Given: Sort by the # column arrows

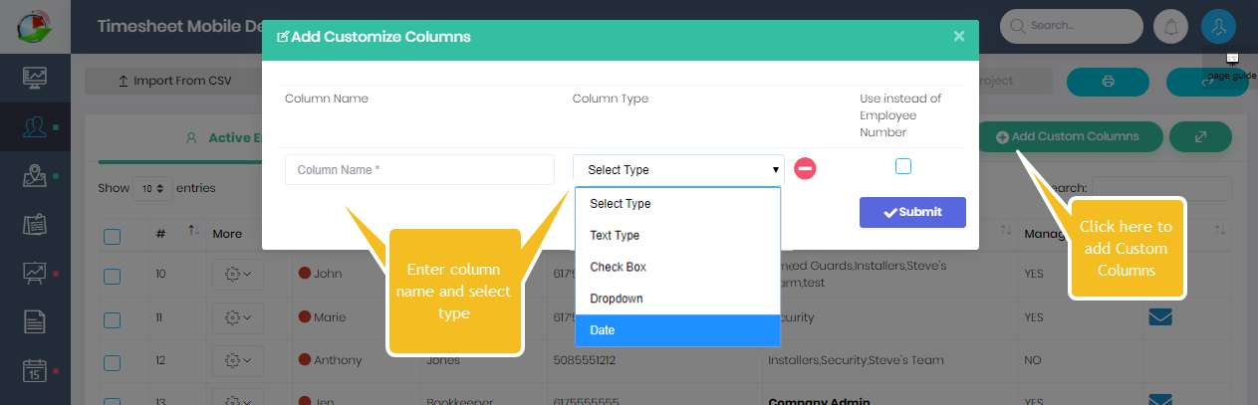Looking at the screenshot, I should (x=193, y=233).
